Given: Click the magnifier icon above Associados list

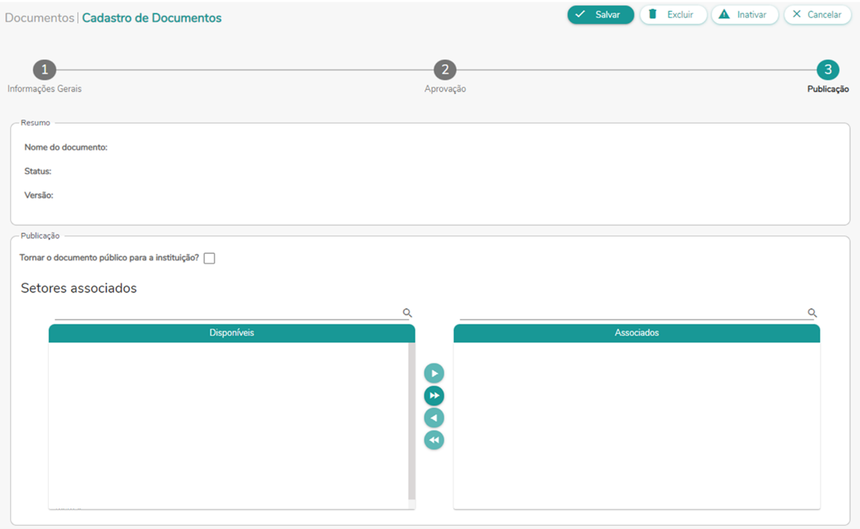Looking at the screenshot, I should click(x=812, y=313).
